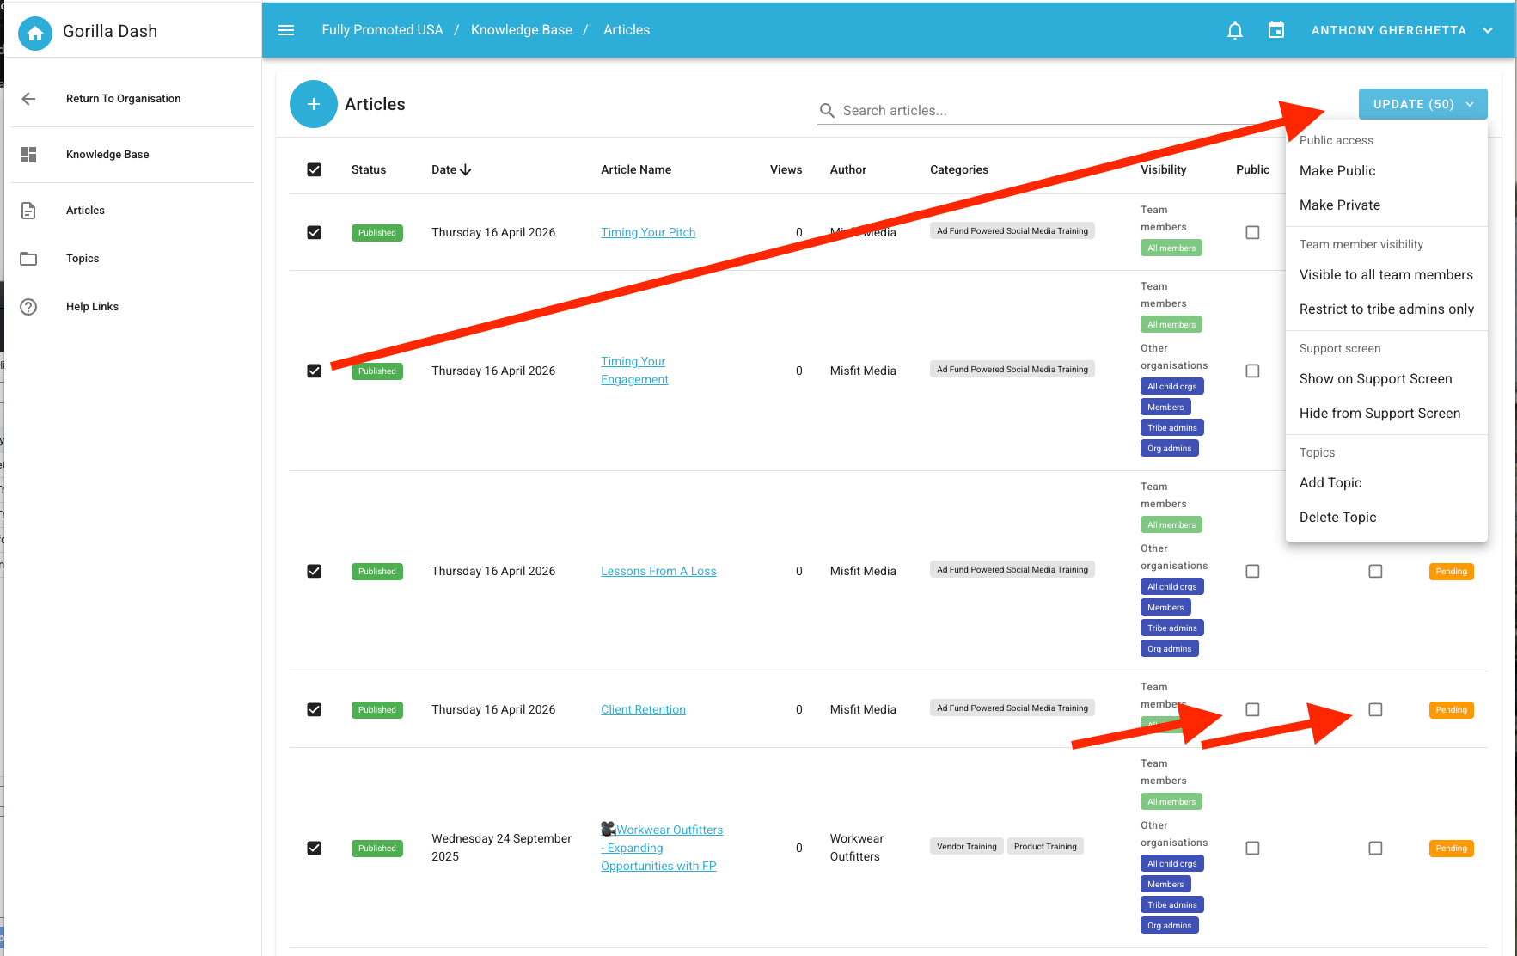Open Topics in sidebar
Image resolution: width=1517 pixels, height=956 pixels.
click(x=83, y=259)
